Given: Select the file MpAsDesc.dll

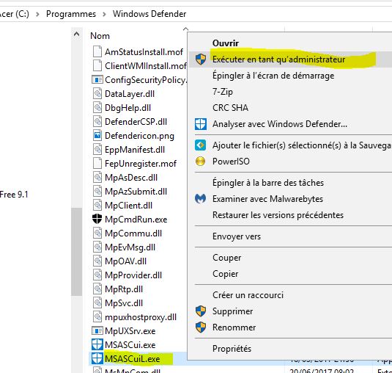Looking at the screenshot, I should pos(131,178).
